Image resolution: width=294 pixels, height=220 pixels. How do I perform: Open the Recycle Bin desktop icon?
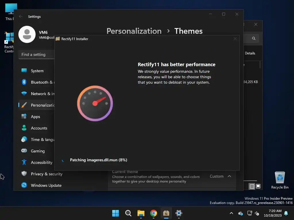[280, 180]
